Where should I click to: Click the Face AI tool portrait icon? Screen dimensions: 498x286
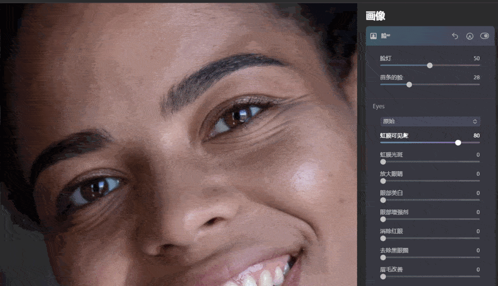373,36
